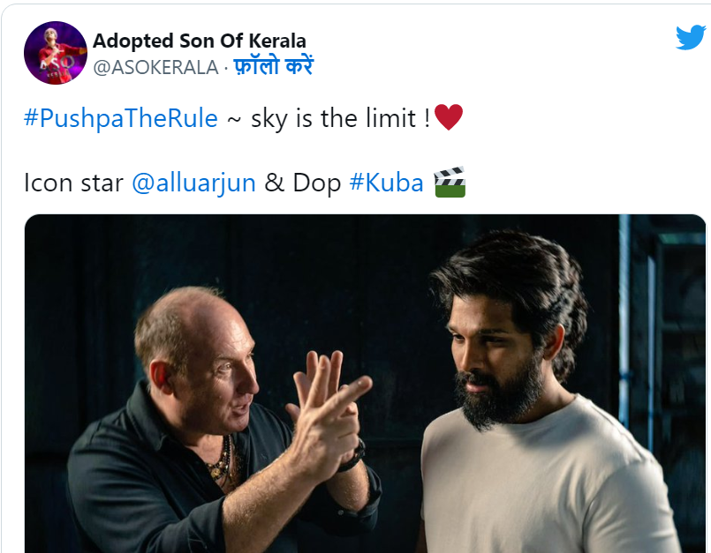Open the @alluarjun mention
Viewport: 711px width, 553px height.
pos(194,183)
